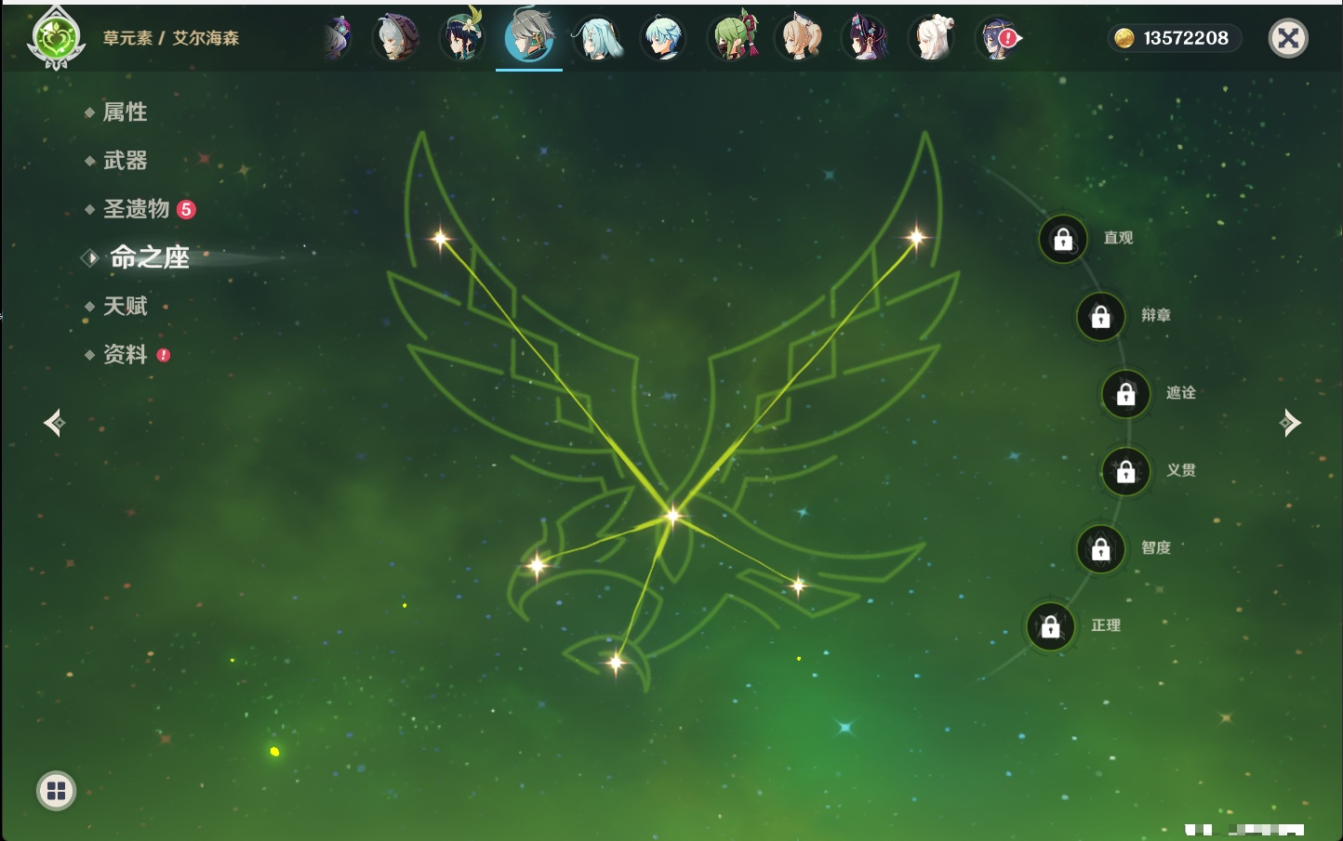This screenshot has height=841, width=1343.
Task: Switch to the dark-haired Yun Jin avatar
Action: coord(866,38)
